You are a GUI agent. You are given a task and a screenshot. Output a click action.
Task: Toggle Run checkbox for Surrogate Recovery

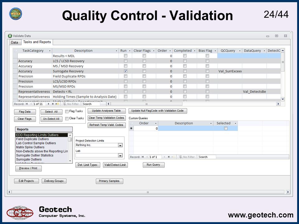[x=126, y=71]
